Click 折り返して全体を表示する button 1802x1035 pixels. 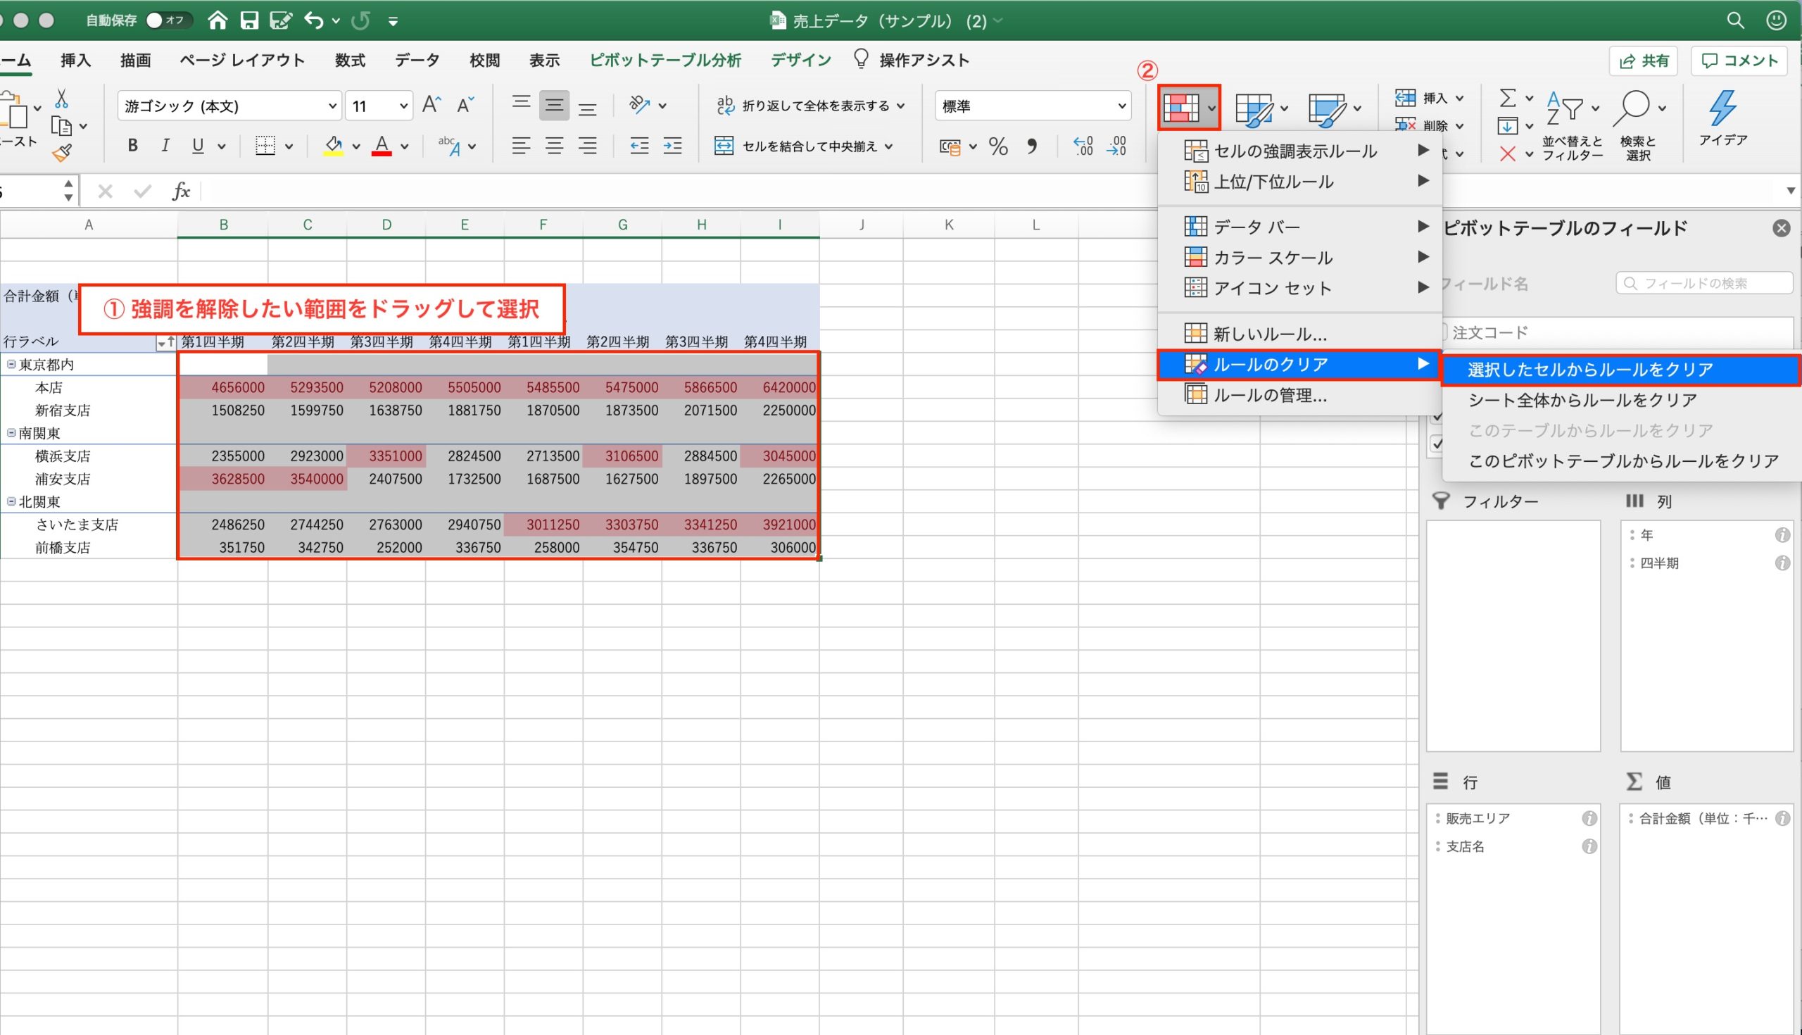811,106
